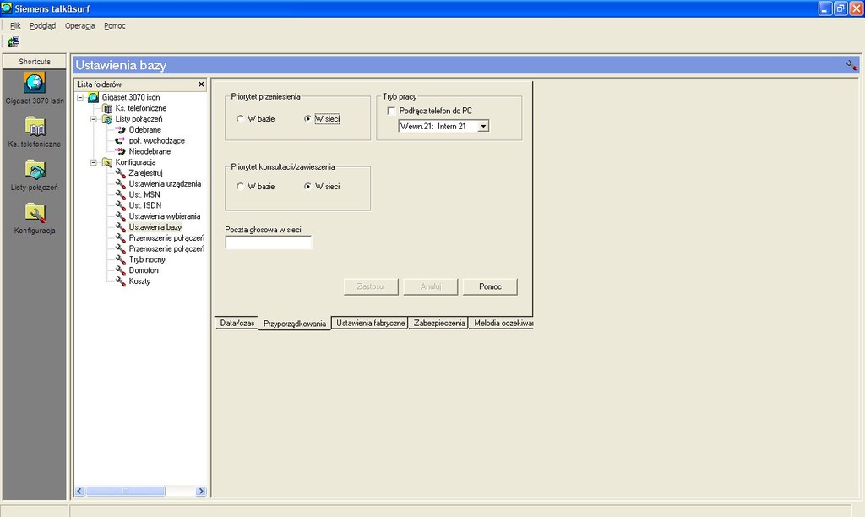Screen dimensions: 865x517
Task: Click folder list scroll left arrow
Action: [80, 491]
